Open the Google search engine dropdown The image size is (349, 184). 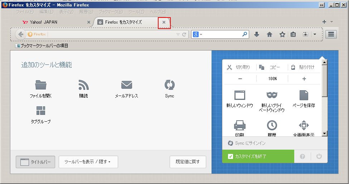198,34
